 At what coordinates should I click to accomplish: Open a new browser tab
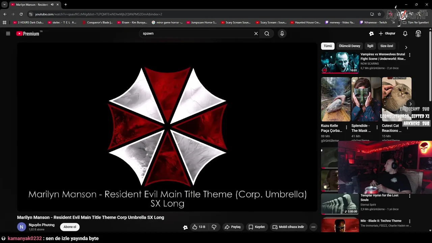(65, 4)
